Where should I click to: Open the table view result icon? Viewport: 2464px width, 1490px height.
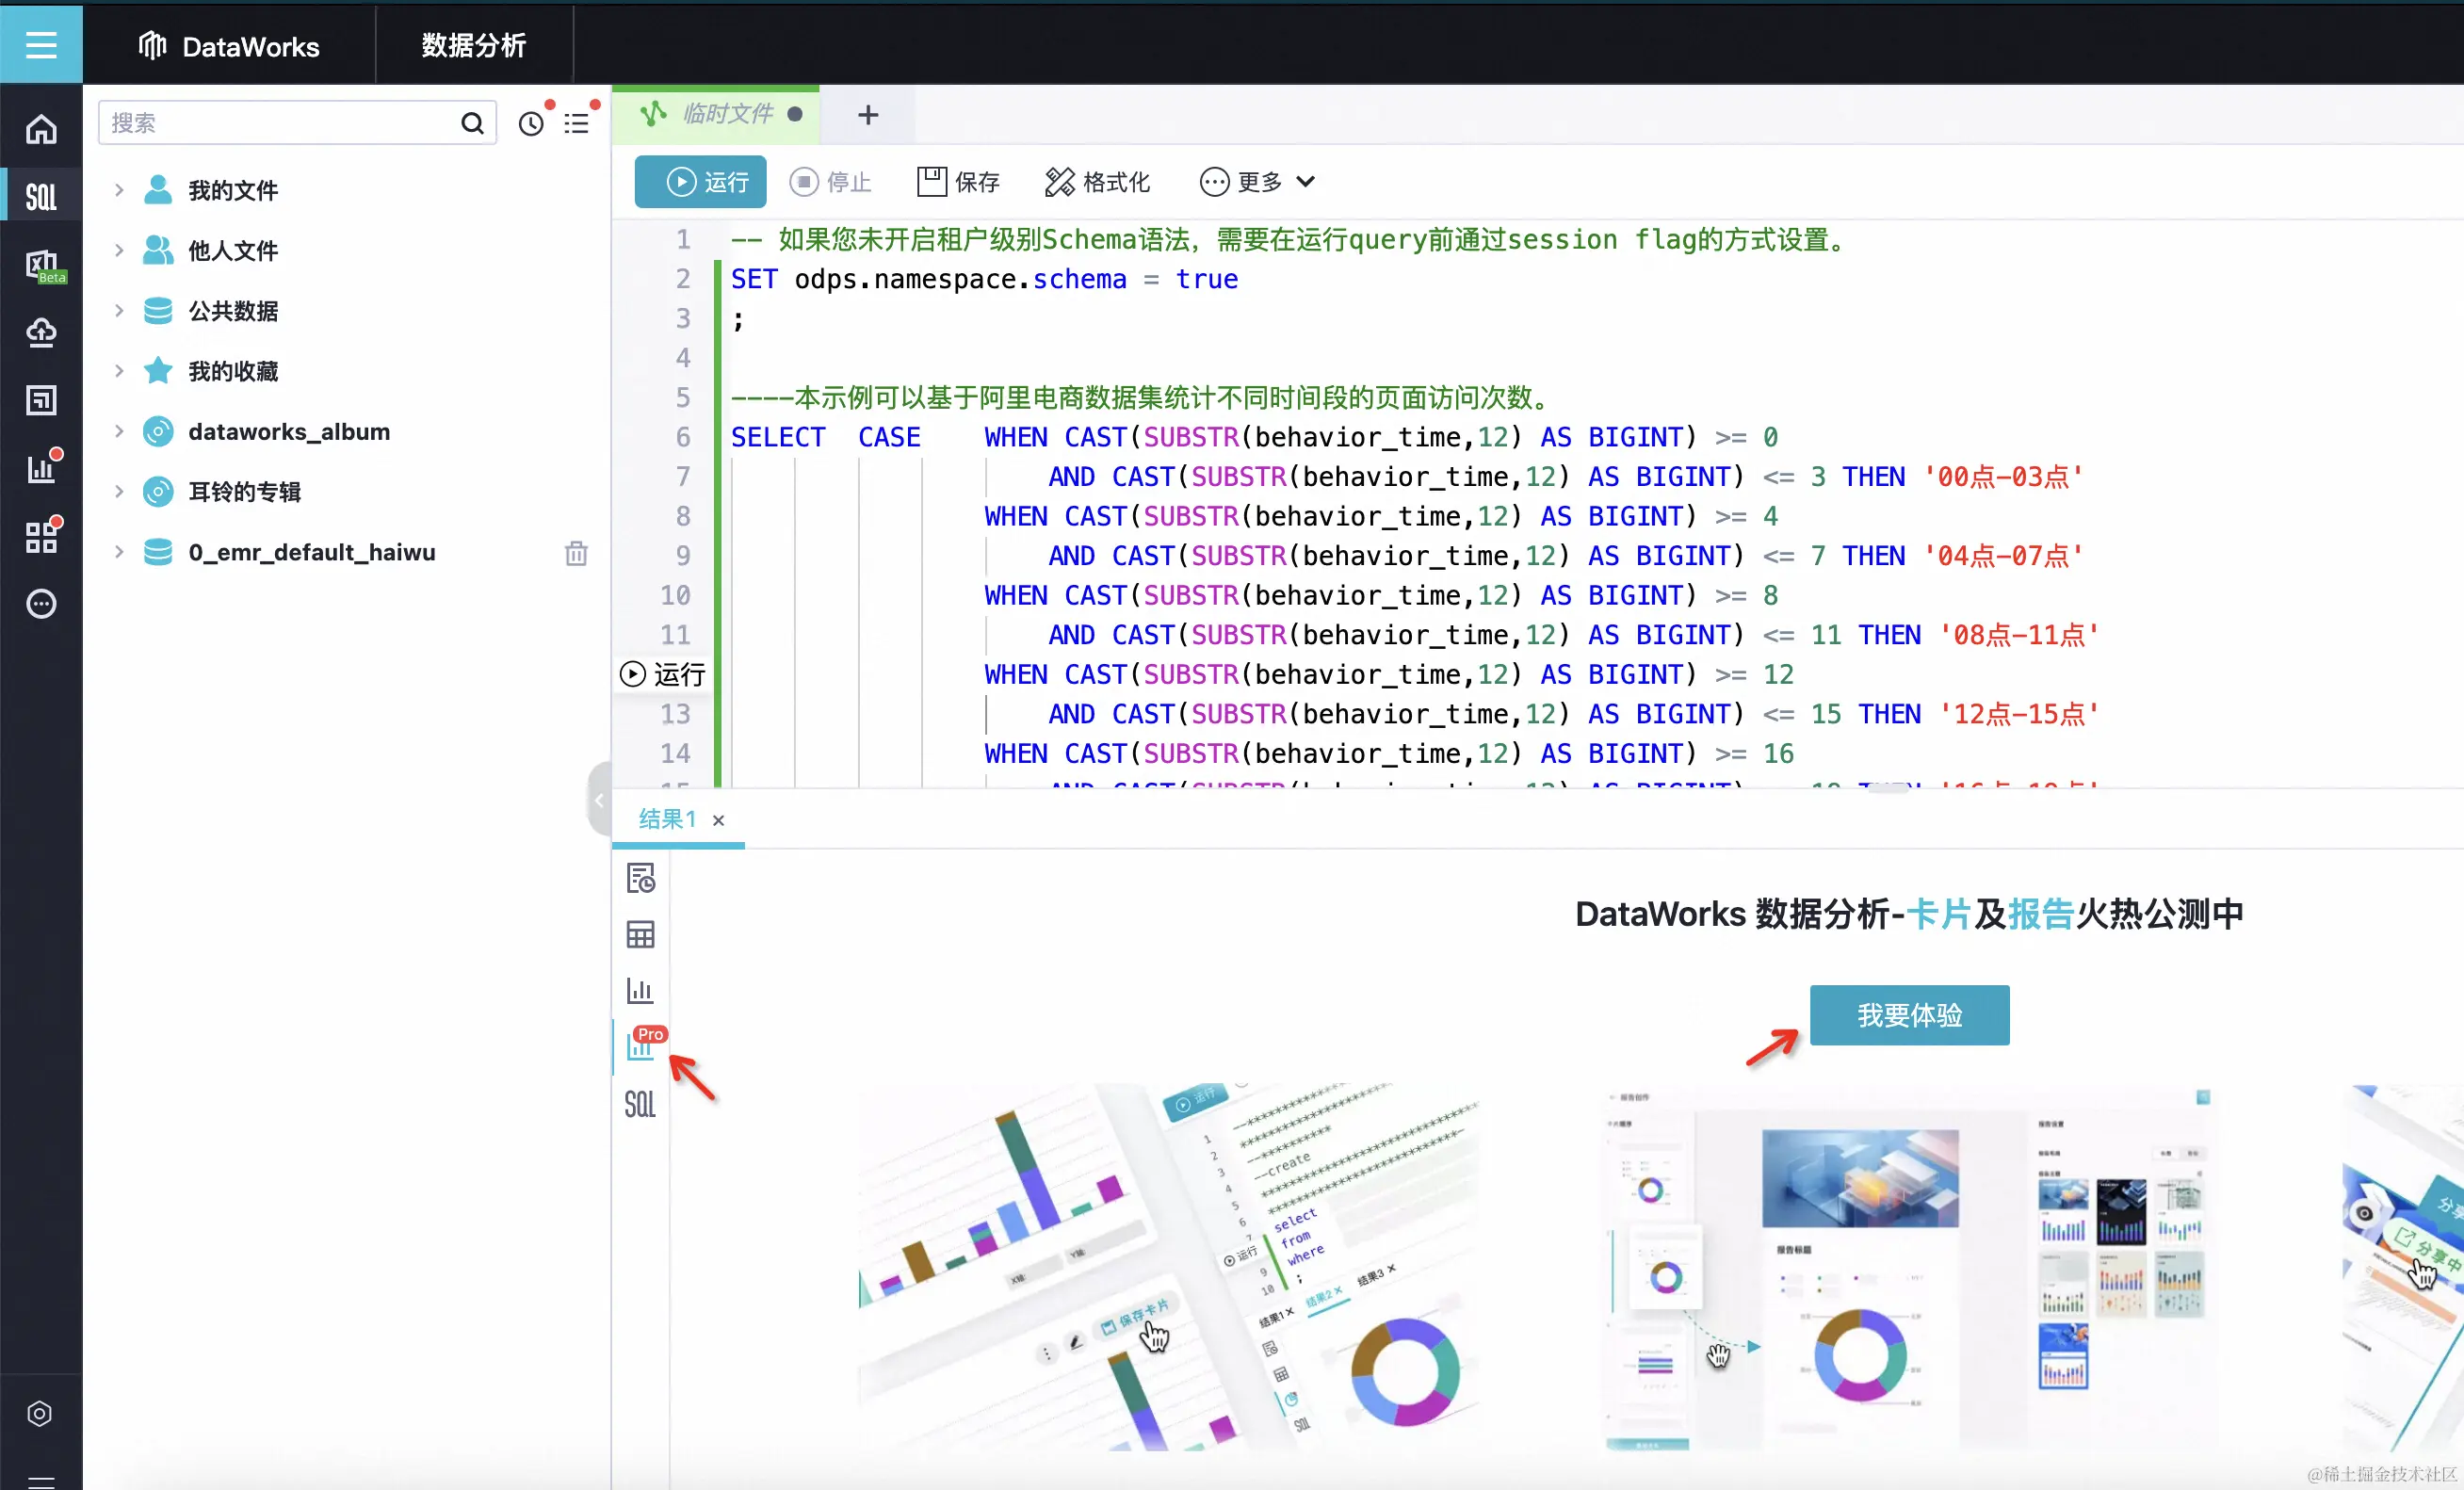tap(640, 935)
